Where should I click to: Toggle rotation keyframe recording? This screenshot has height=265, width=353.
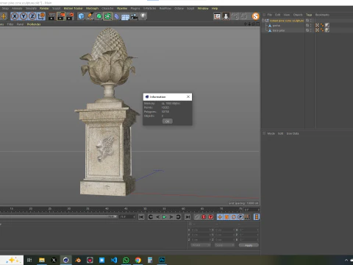pyautogui.click(x=233, y=217)
